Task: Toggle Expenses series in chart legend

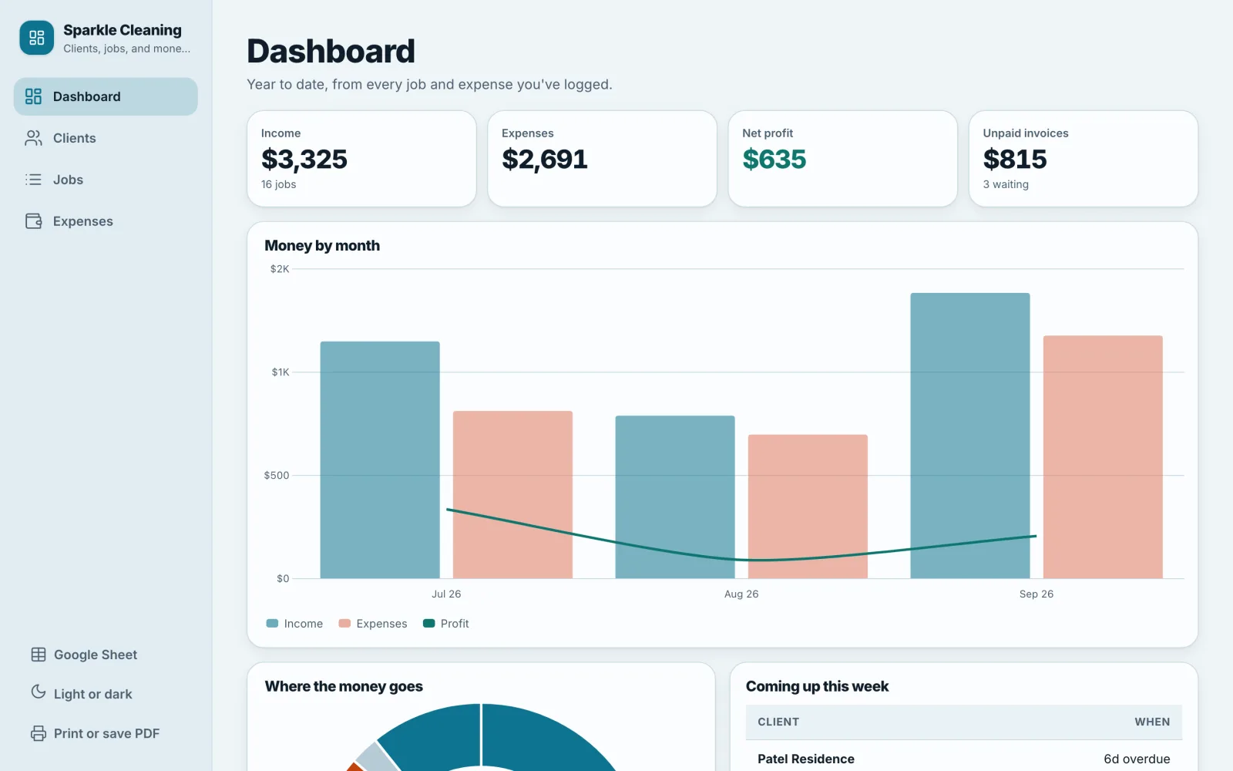Action: (373, 624)
